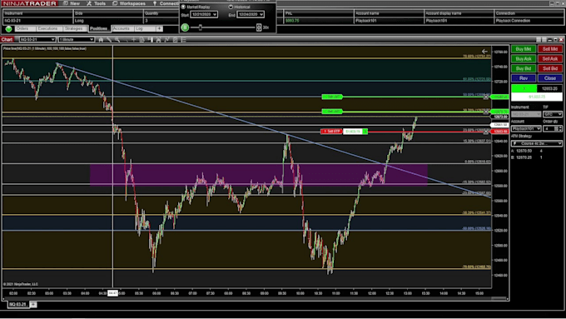Click the lower green Sell LMT order flag
566x319 pixels.
click(332, 112)
